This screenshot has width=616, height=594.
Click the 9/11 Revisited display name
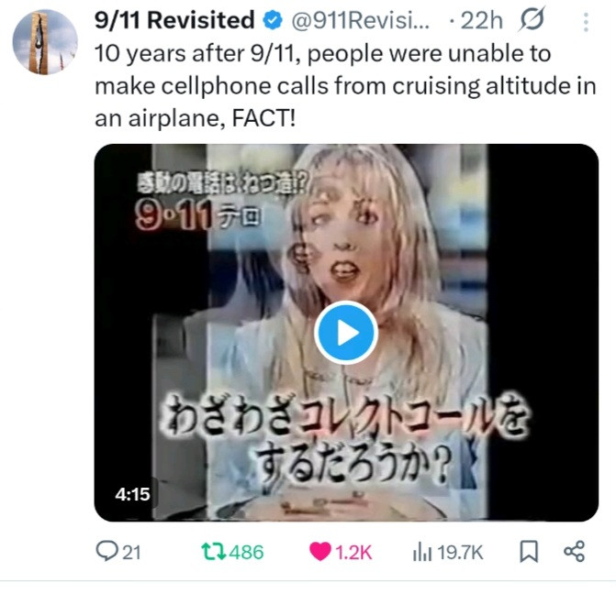coord(174,20)
